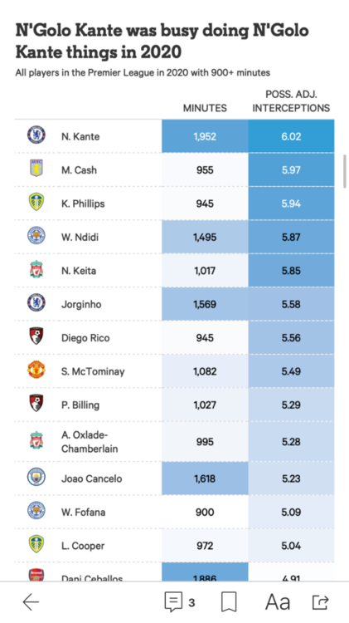This screenshot has height=623, width=349.
Task: Select the MINUTES column header
Action: tap(205, 108)
